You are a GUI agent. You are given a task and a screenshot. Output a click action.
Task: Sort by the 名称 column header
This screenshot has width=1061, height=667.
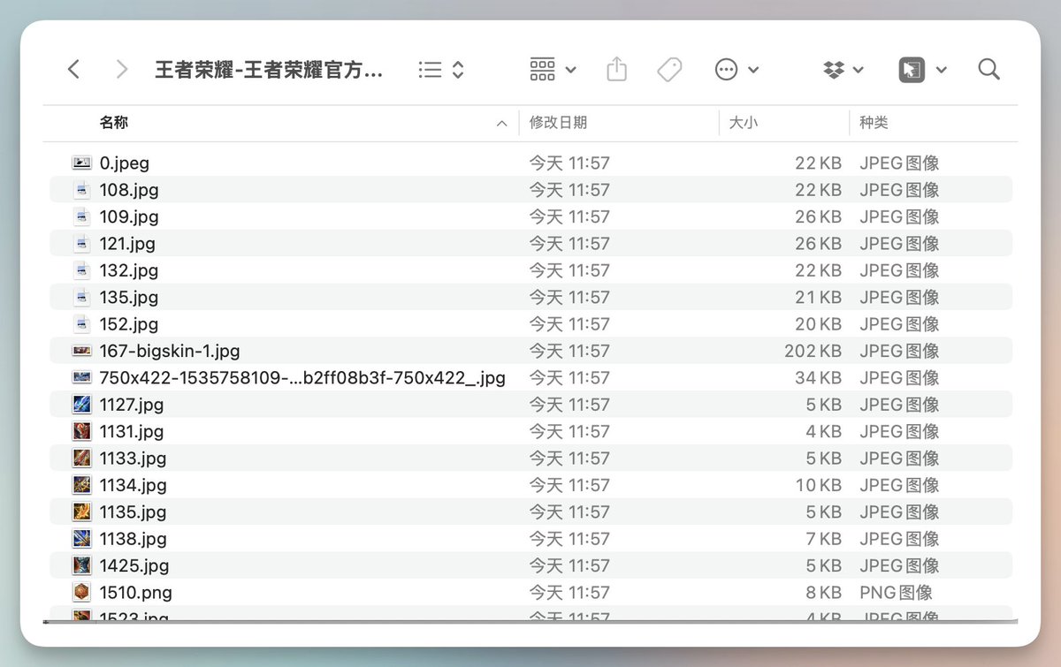(114, 123)
